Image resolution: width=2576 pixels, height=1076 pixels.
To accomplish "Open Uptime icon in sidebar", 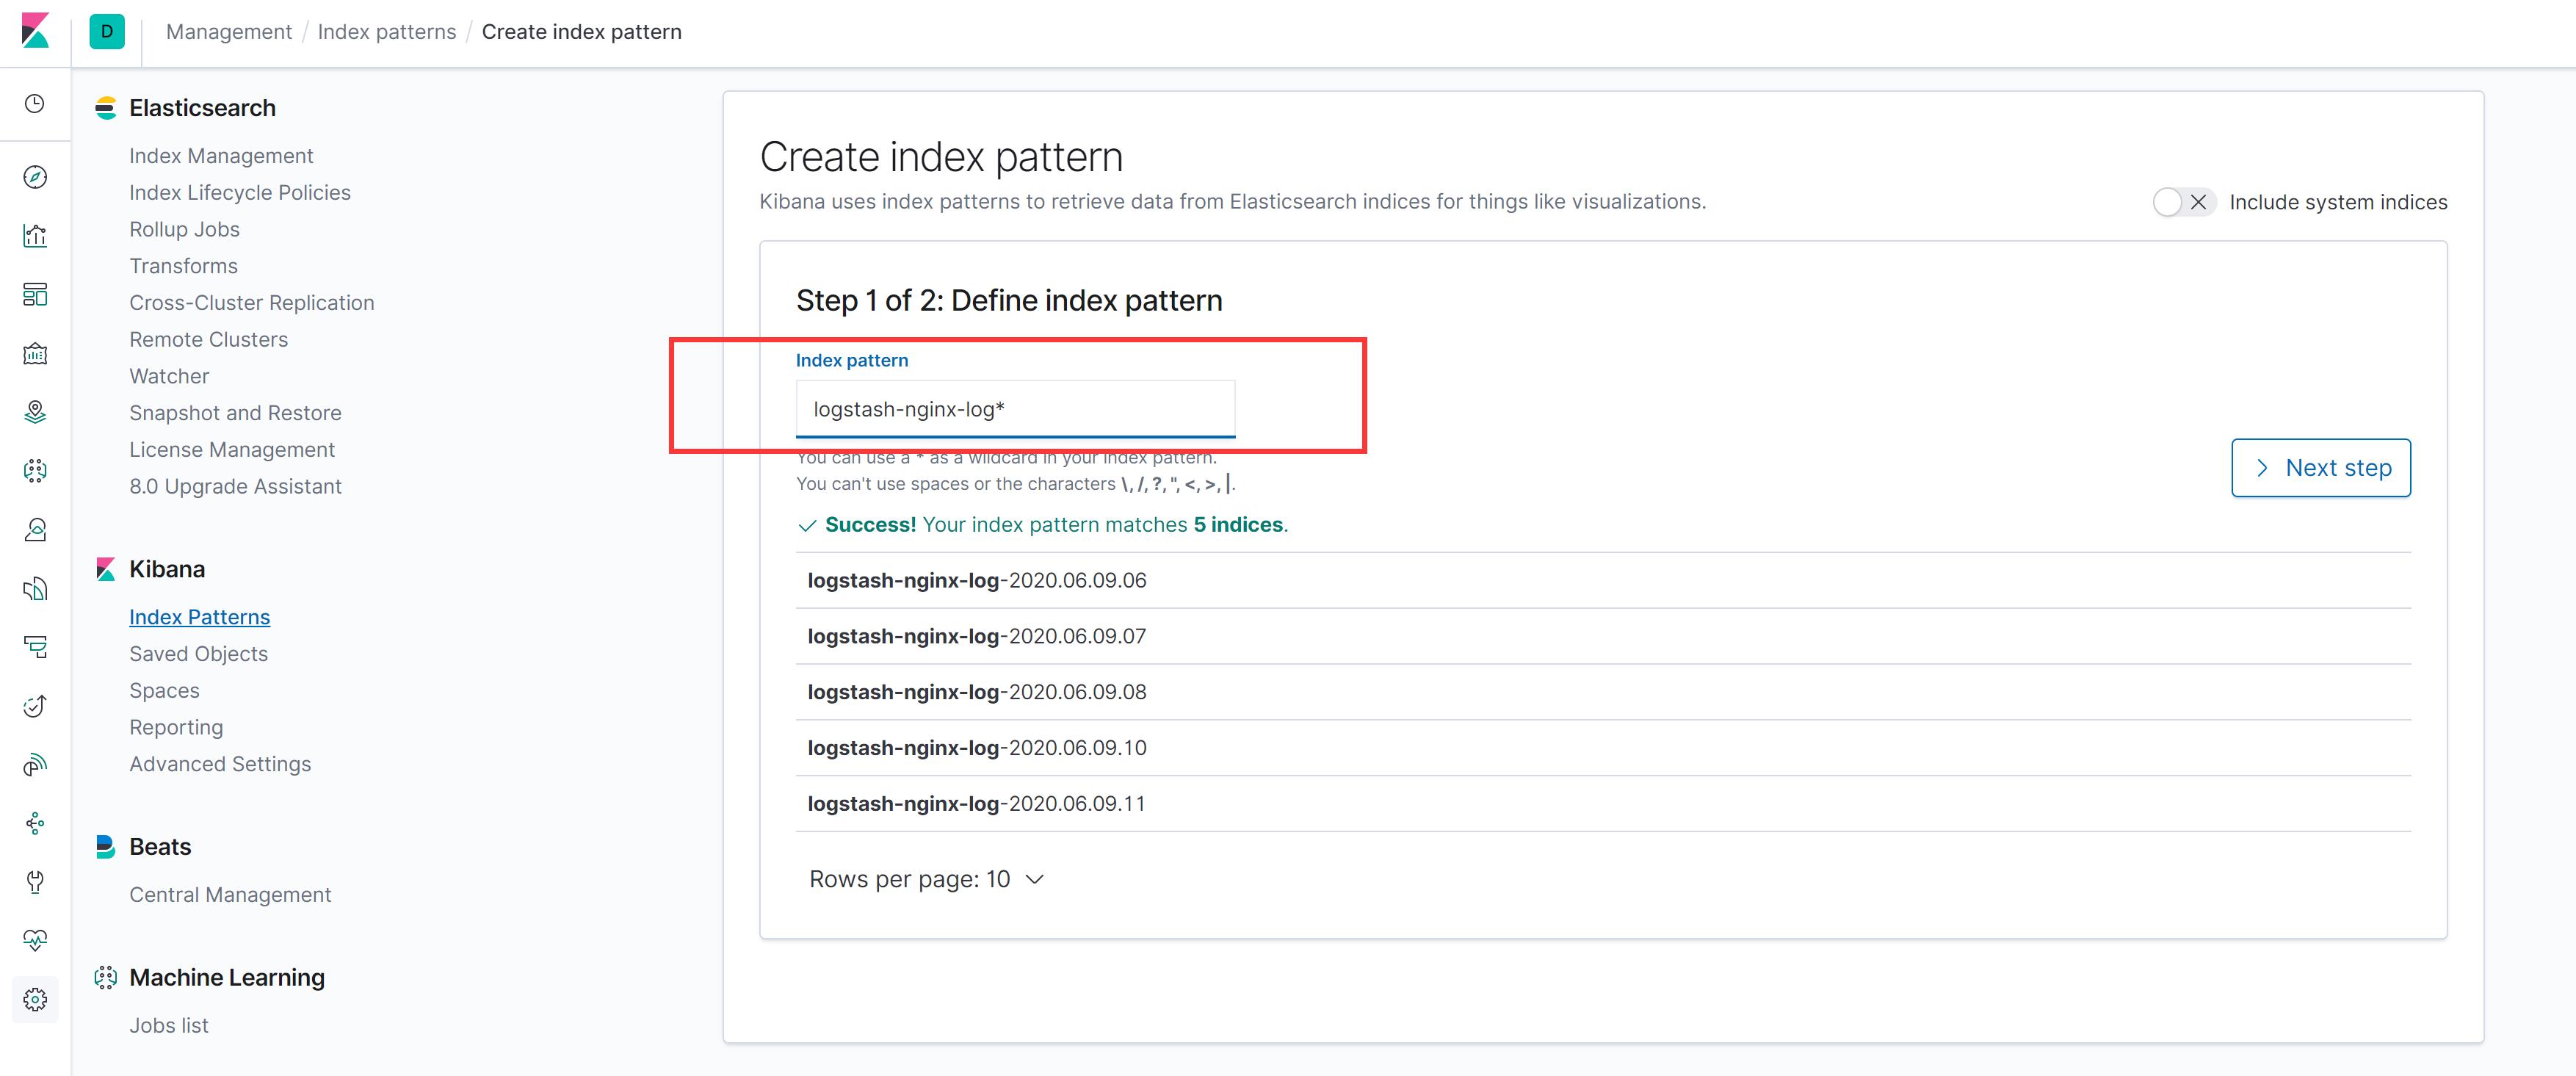I will click(35, 706).
